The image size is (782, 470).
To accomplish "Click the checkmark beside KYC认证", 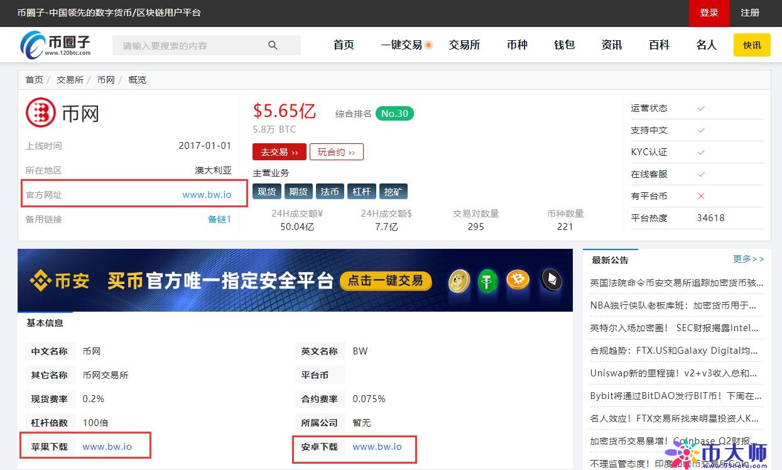I will click(x=702, y=152).
